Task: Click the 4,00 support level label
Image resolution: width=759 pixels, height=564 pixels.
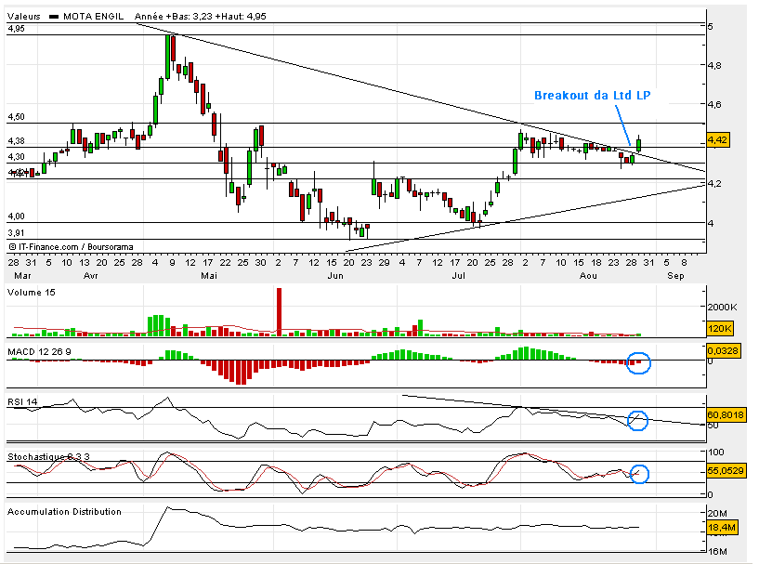Action: pos(16,216)
